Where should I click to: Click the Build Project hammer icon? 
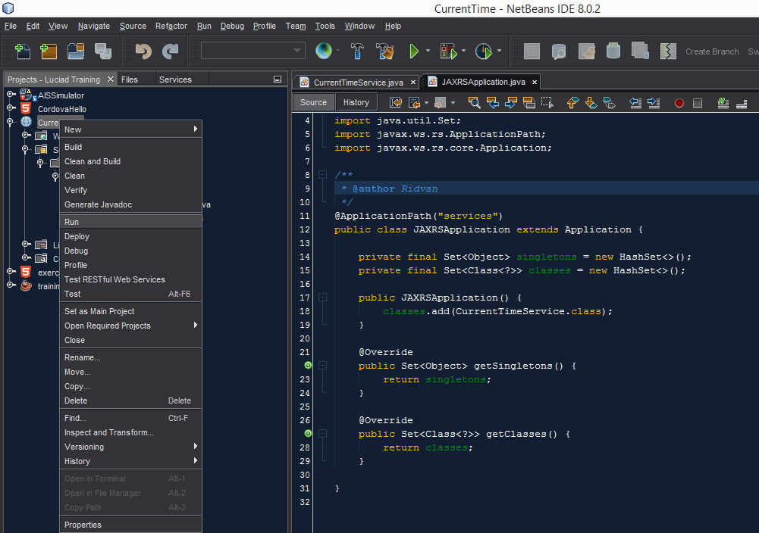click(x=357, y=51)
